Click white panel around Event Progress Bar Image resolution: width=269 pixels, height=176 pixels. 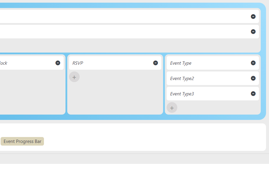pyautogui.click(x=154, y=137)
